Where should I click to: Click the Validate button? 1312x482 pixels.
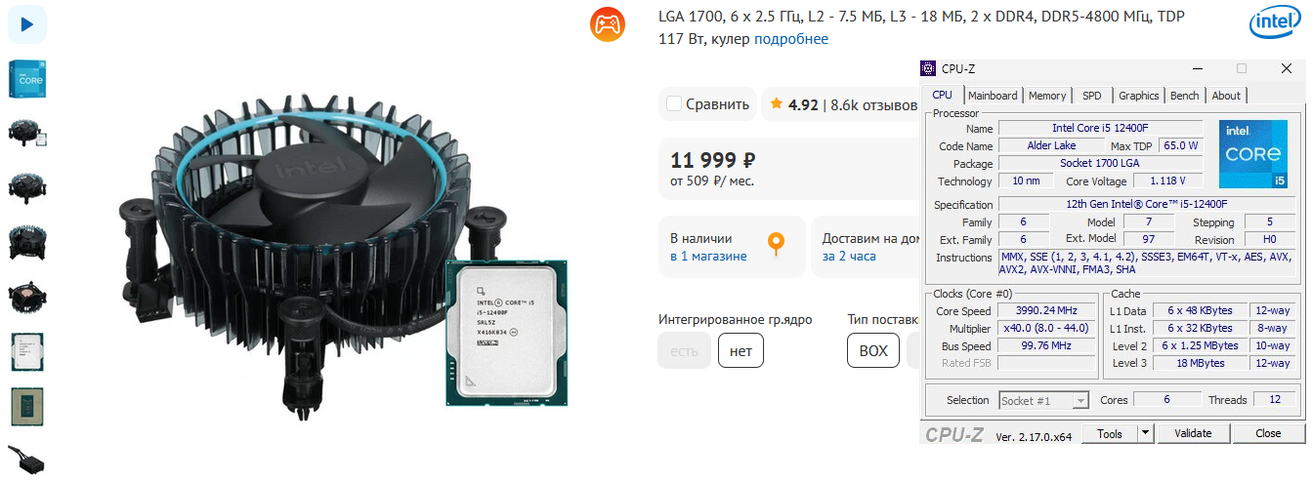pos(1193,433)
